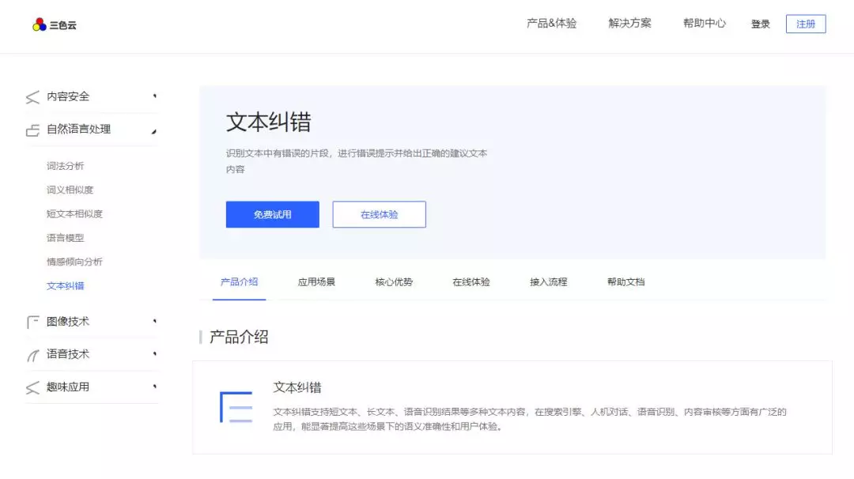Switch to the 接入流程 tab
Screen dimensions: 854x479
(x=549, y=282)
